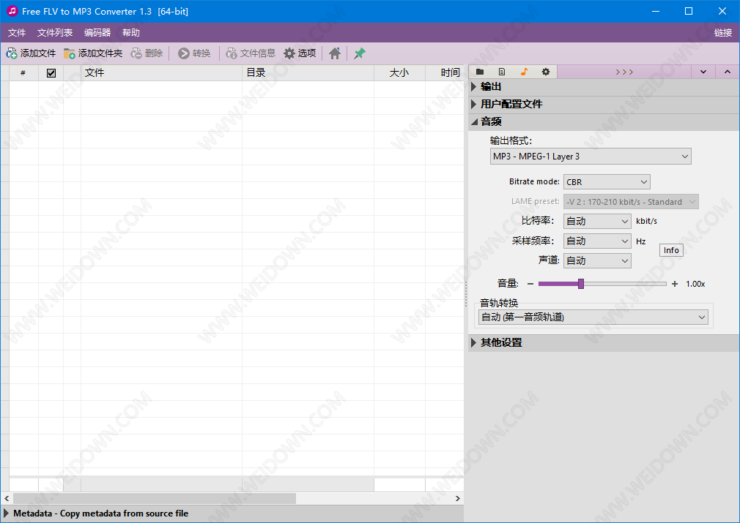
Task: Switch to the document tab icon
Action: pos(502,72)
